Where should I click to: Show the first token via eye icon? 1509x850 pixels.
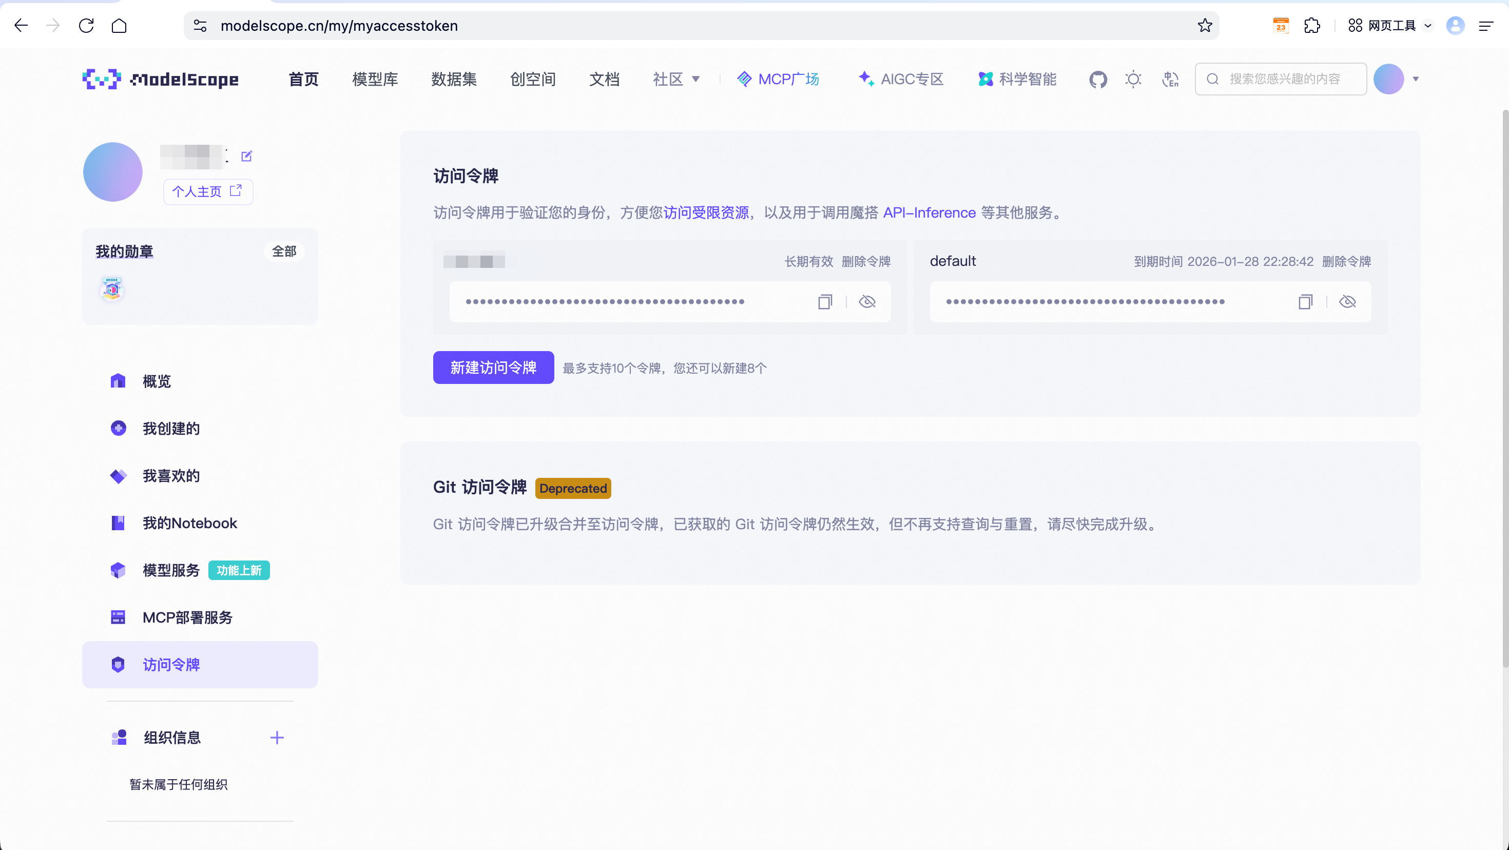point(867,302)
